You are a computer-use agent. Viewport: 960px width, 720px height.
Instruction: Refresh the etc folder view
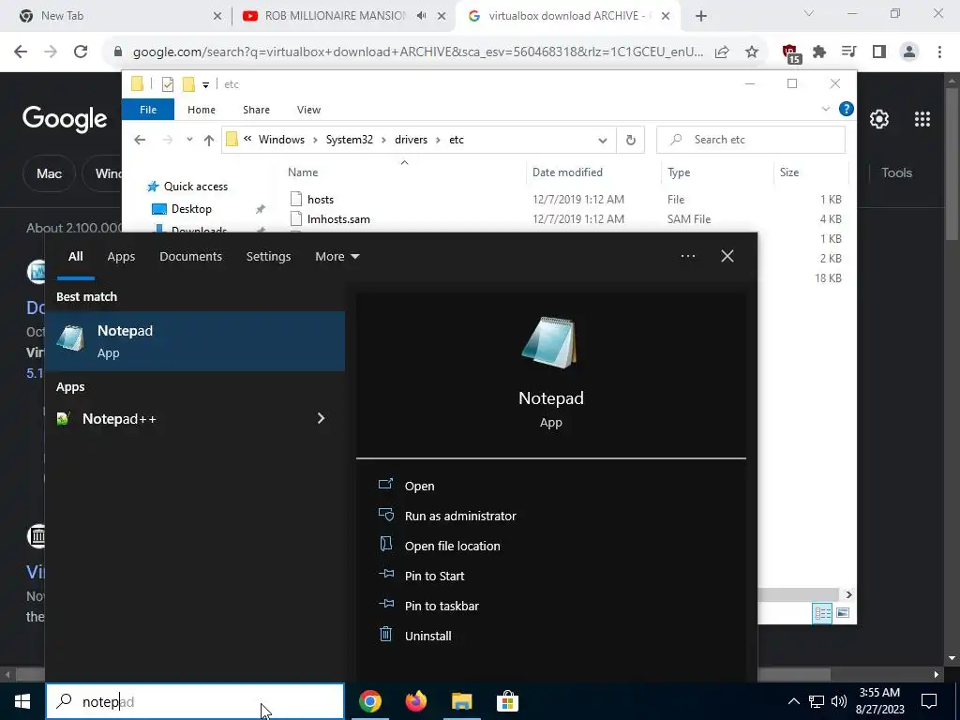631,141
